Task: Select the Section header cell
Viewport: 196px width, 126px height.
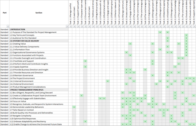Action: click(x=39, y=13)
